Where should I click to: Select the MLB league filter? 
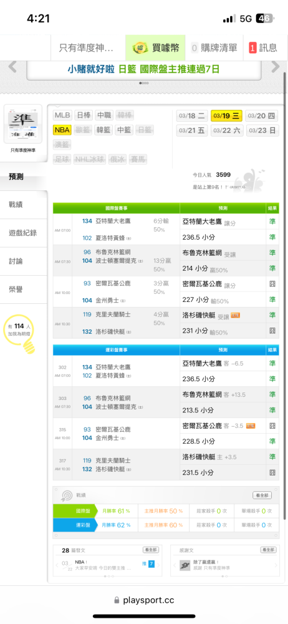pos(62,115)
